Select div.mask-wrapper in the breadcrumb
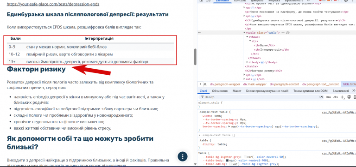Screen dimensions: 356x167 255,84
